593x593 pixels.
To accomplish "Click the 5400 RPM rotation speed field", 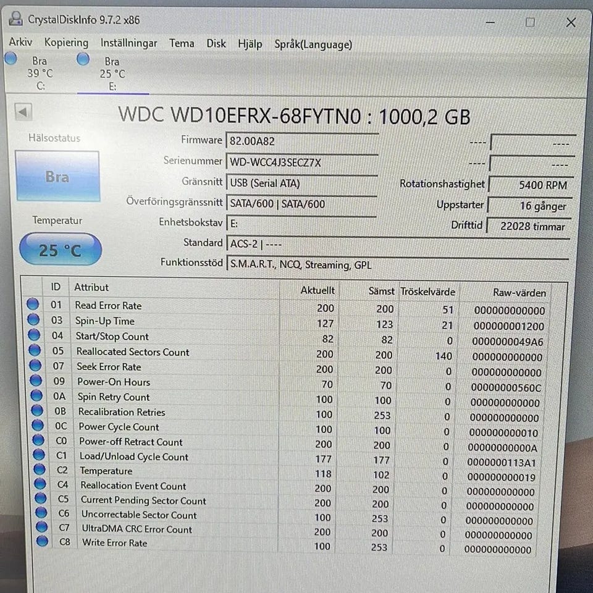I will click(532, 185).
